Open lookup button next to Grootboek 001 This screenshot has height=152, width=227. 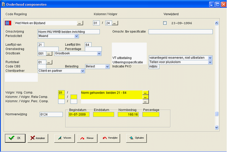[x=49, y=54]
